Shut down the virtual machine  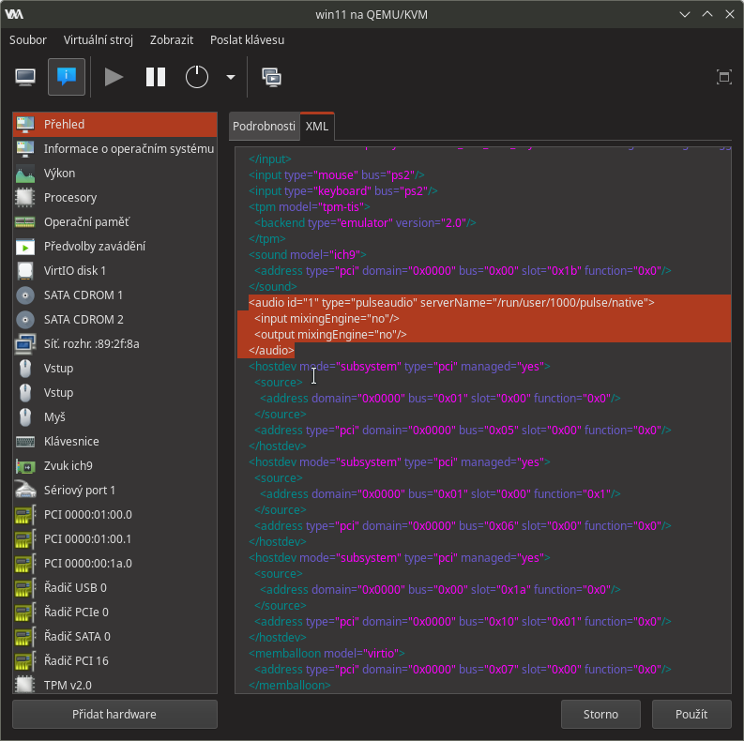[x=197, y=77]
